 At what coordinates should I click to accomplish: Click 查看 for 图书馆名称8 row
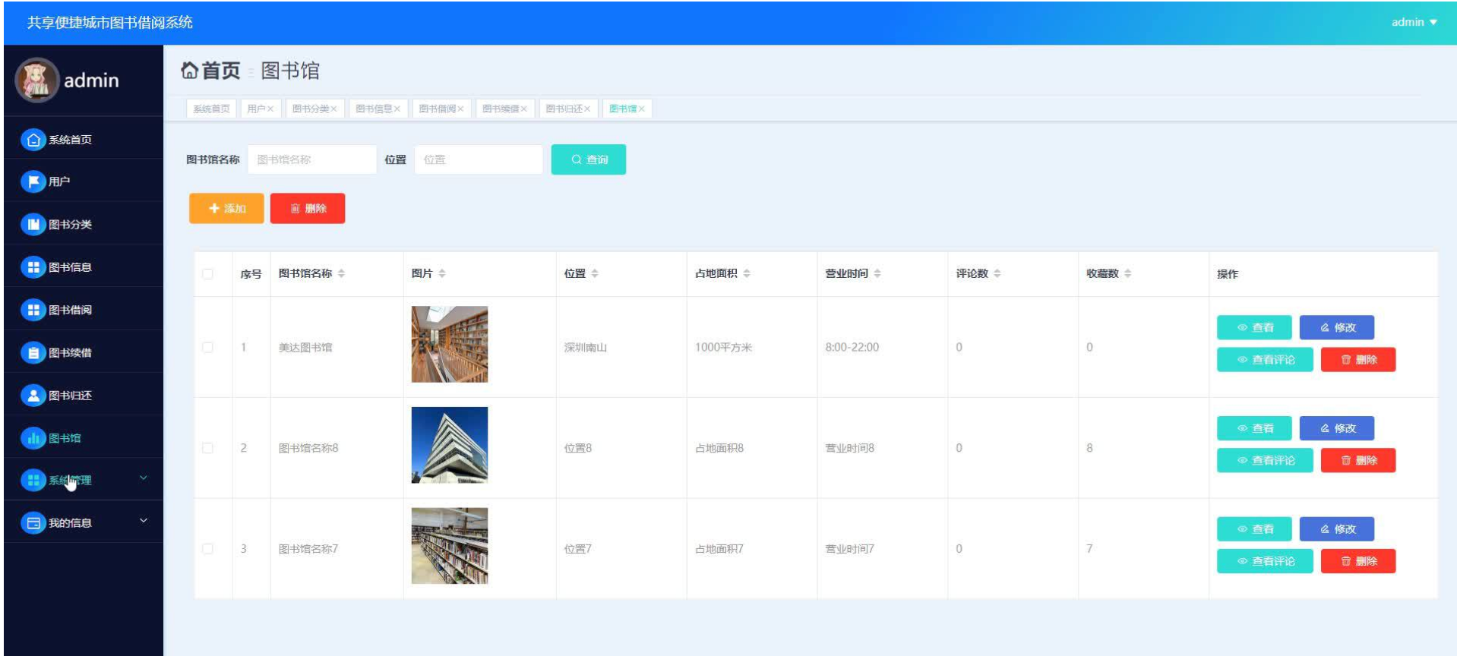[x=1254, y=428]
